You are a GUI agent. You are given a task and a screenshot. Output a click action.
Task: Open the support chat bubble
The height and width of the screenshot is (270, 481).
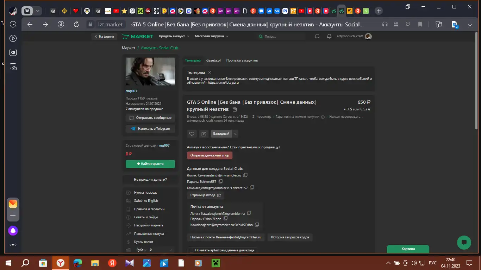point(464,242)
